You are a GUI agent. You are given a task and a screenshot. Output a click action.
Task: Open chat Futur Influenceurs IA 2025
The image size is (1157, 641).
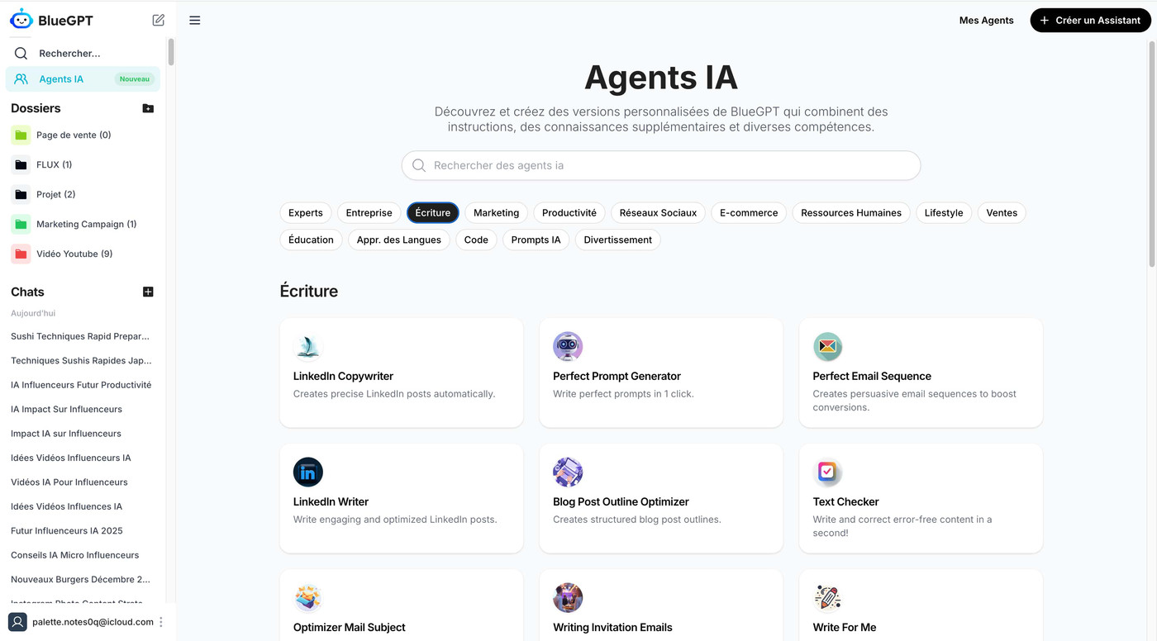point(67,530)
